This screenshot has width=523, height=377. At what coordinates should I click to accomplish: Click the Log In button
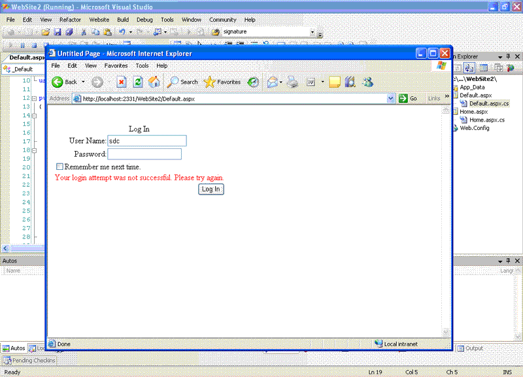coord(211,189)
